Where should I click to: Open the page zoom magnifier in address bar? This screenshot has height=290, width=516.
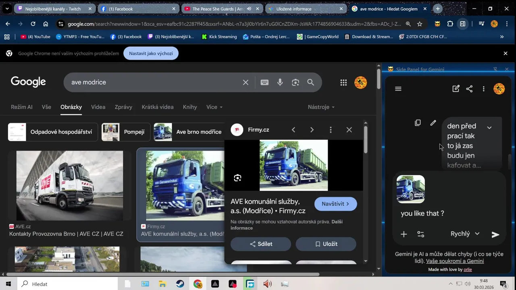408,24
